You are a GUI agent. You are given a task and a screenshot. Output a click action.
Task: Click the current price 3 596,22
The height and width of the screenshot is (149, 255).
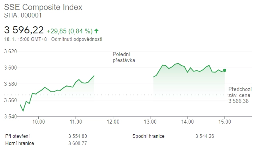24,30
